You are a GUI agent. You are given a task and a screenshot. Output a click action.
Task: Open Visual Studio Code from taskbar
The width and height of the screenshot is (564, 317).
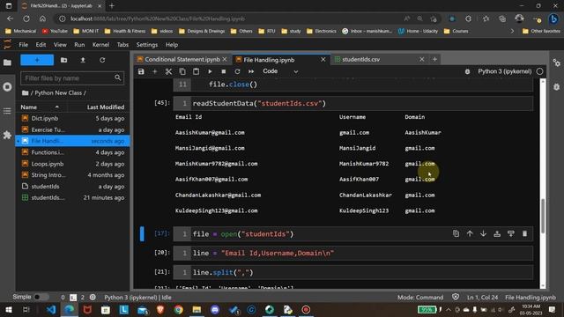51,309
